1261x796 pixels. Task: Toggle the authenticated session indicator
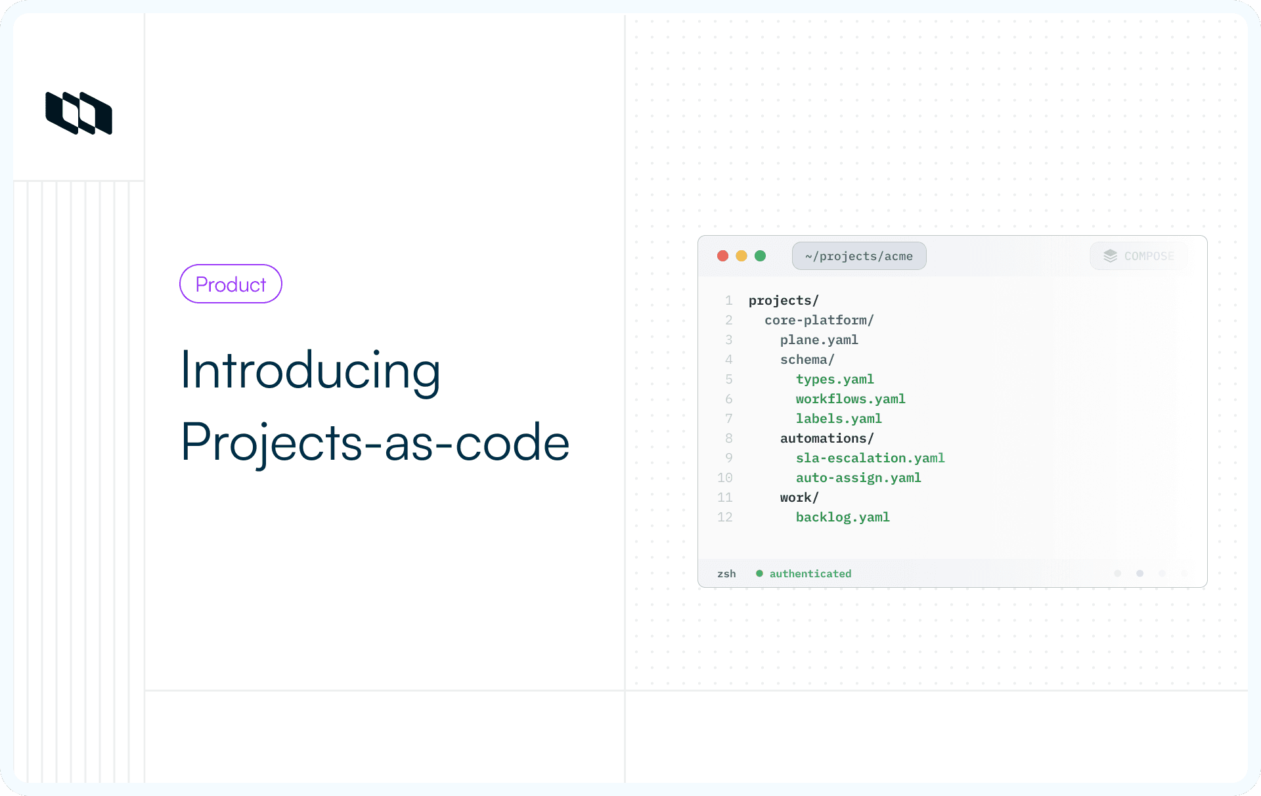(810, 573)
